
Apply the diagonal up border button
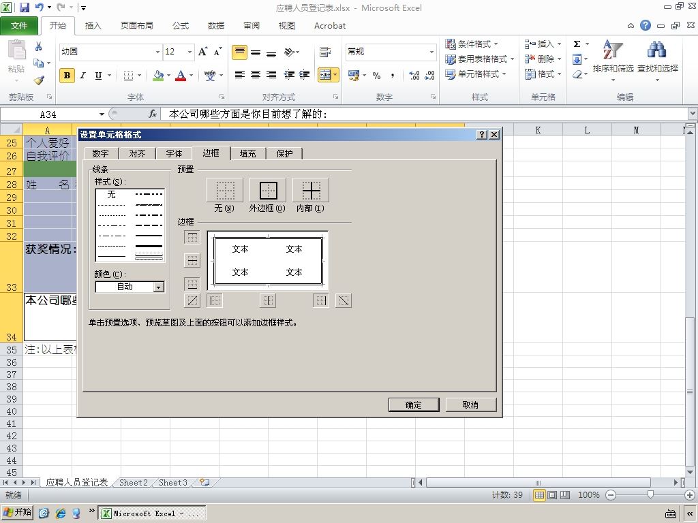click(192, 300)
